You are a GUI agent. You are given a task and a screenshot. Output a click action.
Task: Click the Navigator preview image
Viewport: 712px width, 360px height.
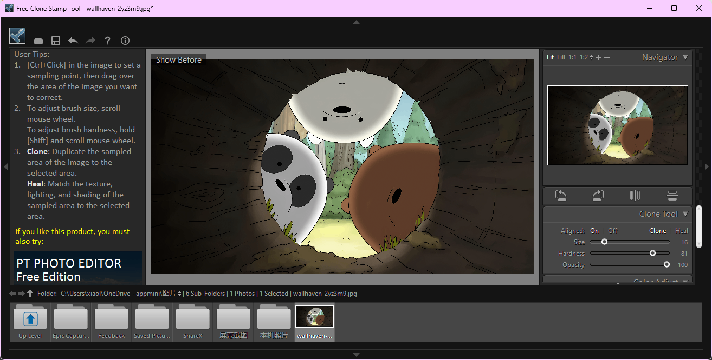618,125
